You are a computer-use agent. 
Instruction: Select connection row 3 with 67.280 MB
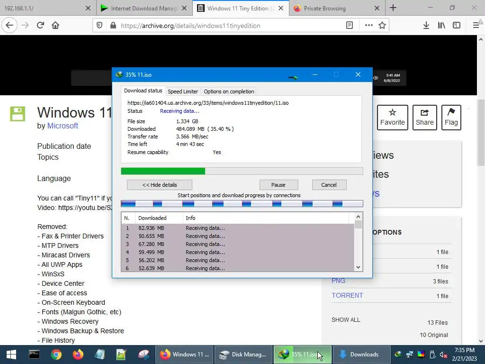(x=238, y=244)
